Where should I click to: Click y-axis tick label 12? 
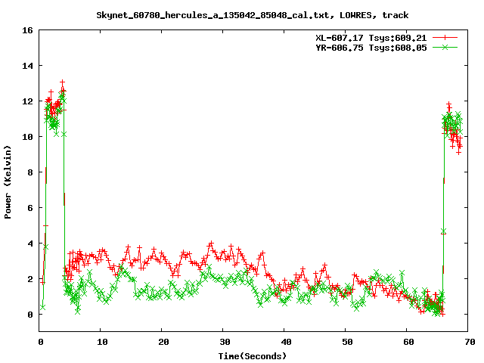27,101
